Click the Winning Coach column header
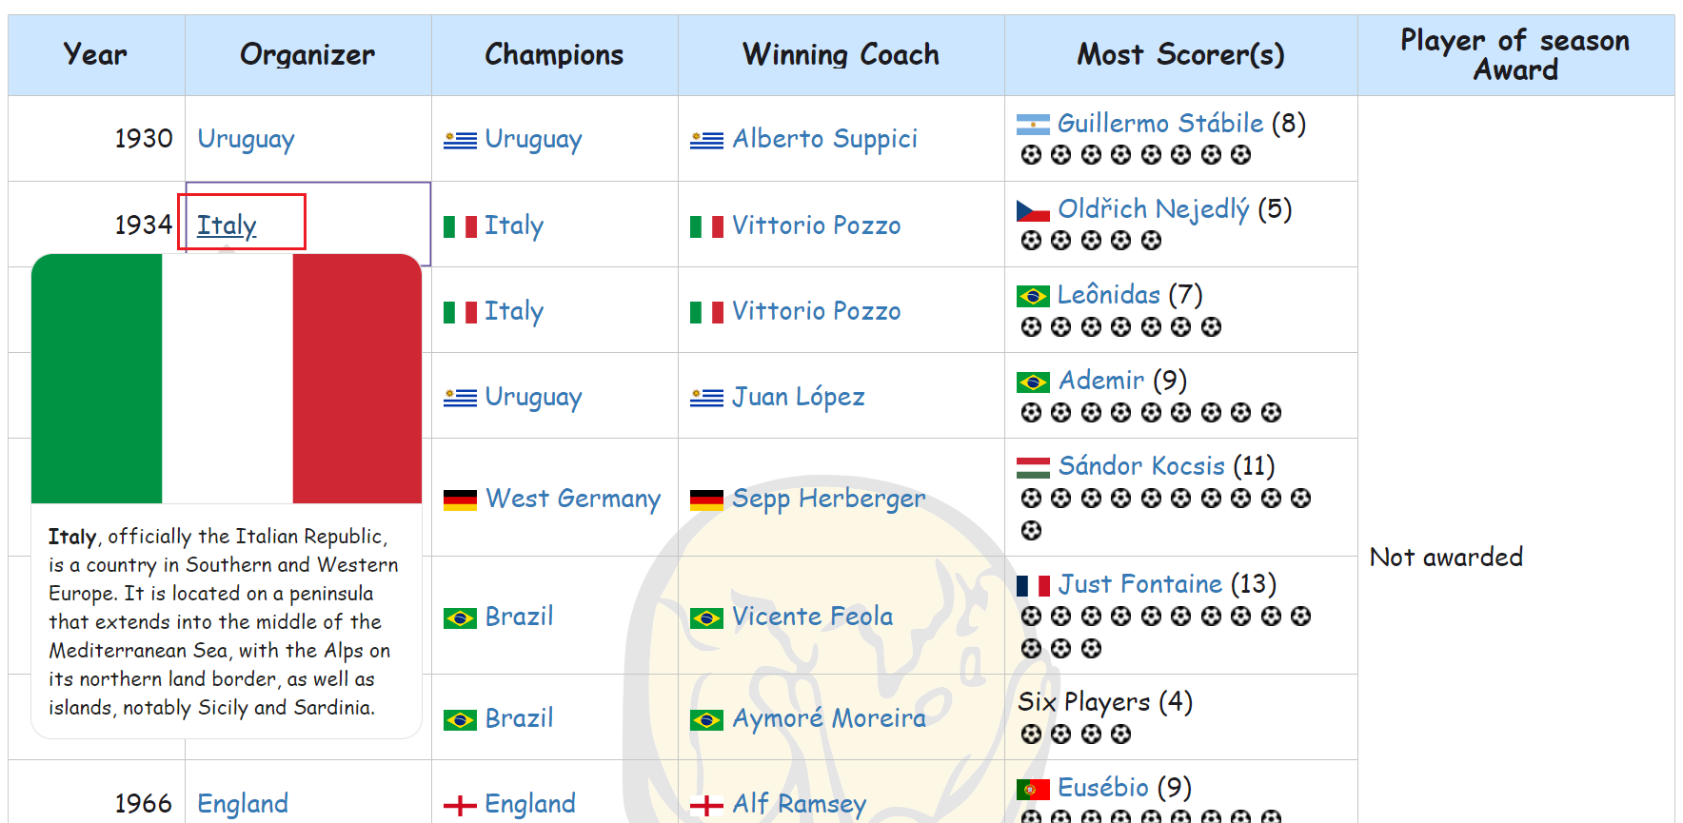This screenshot has height=823, width=1683. tap(841, 54)
